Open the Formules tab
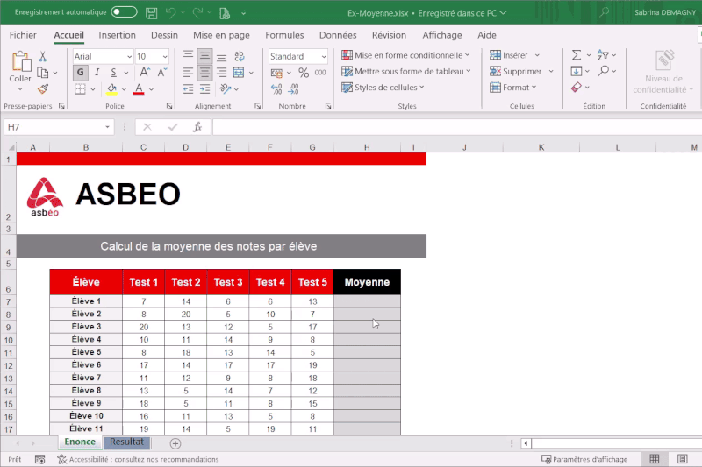 coord(284,35)
